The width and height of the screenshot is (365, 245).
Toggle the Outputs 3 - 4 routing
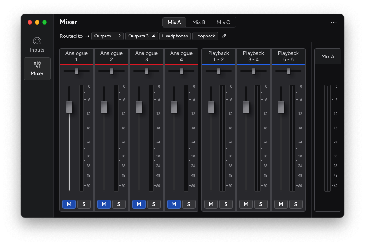[142, 36]
